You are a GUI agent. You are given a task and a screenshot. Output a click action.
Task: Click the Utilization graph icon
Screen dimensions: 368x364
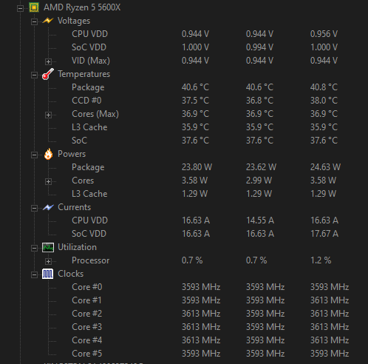[48, 247]
